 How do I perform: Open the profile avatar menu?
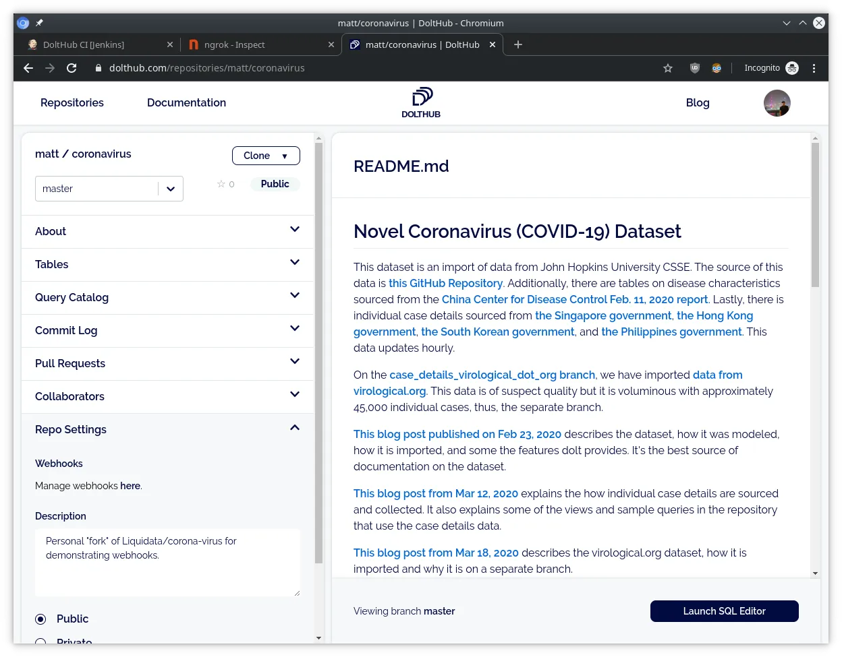pyautogui.click(x=777, y=102)
